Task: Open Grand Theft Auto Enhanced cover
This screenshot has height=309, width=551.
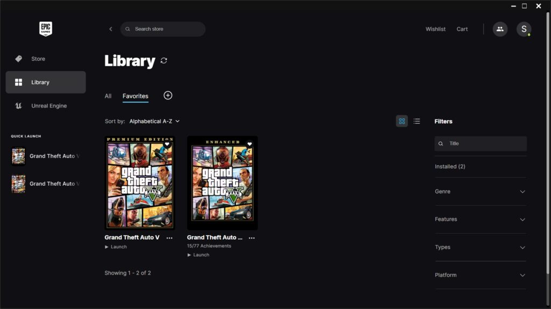Action: (222, 183)
